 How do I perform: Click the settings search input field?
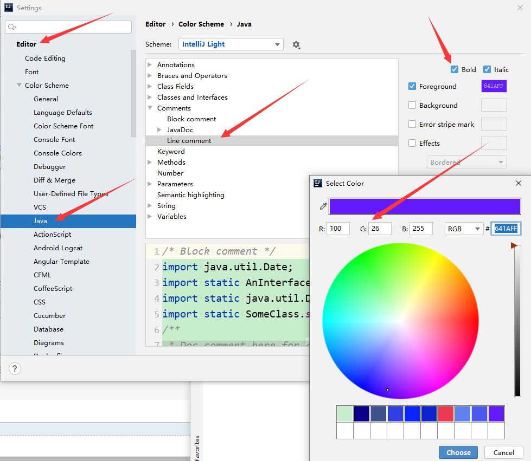click(x=68, y=27)
